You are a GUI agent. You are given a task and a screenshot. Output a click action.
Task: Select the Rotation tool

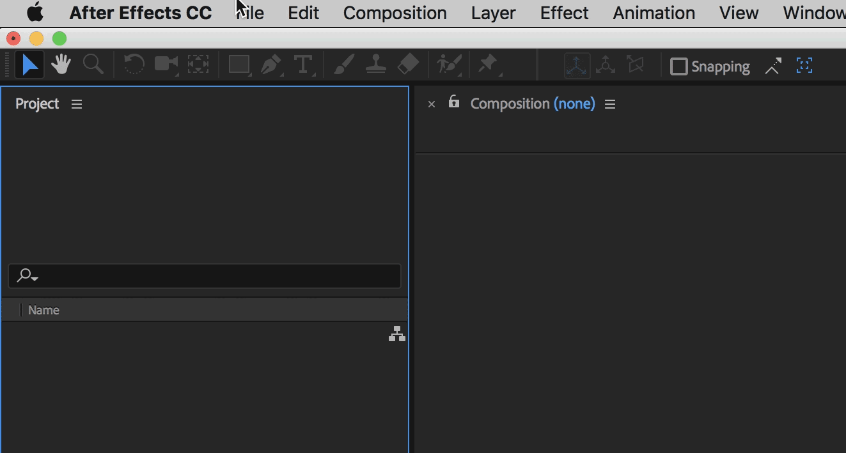[x=134, y=65]
